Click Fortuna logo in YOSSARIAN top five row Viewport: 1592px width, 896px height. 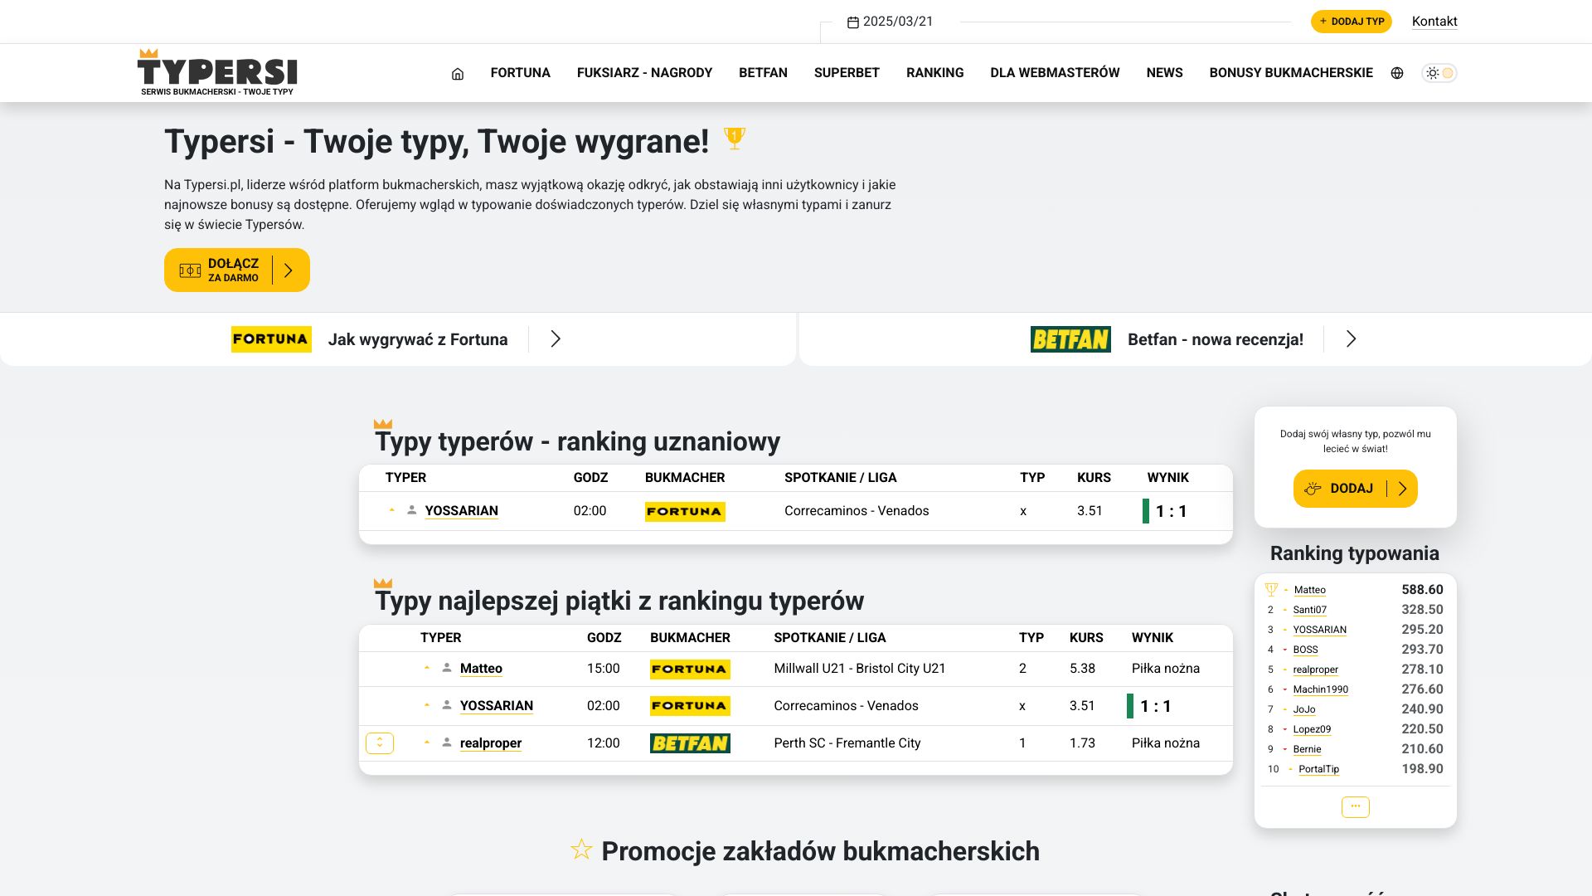(690, 706)
